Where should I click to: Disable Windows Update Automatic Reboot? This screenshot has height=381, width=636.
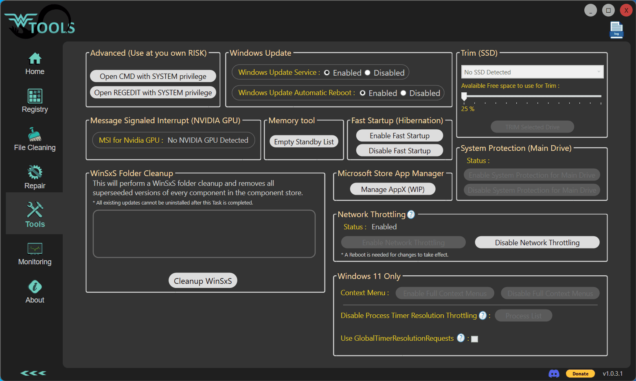(x=404, y=93)
